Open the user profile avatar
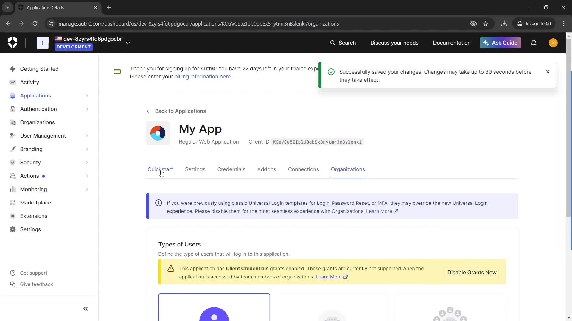The width and height of the screenshot is (572, 321). [x=553, y=43]
